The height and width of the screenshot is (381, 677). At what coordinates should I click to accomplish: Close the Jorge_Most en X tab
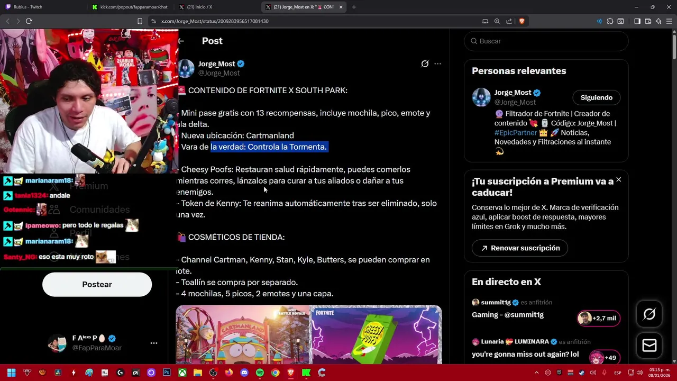[x=341, y=7]
